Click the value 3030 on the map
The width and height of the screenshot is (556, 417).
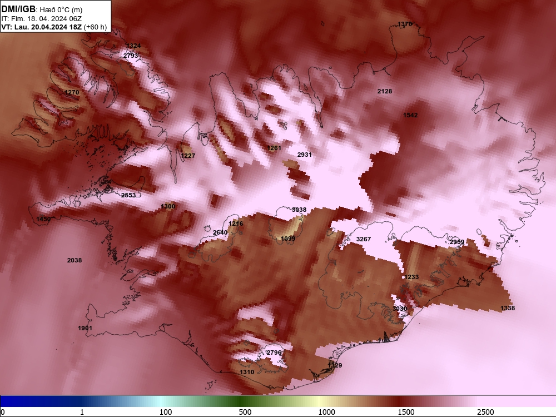[400, 309]
